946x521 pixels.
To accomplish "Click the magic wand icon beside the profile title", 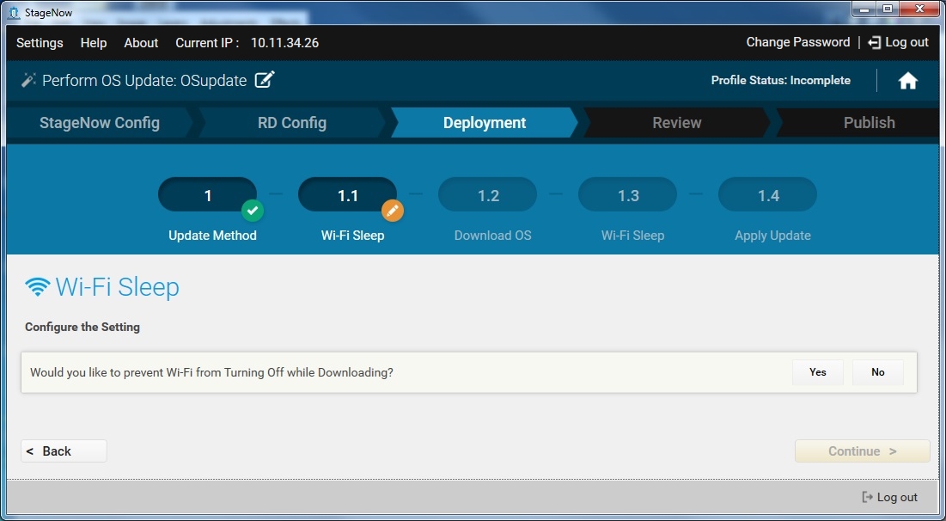I will point(28,80).
